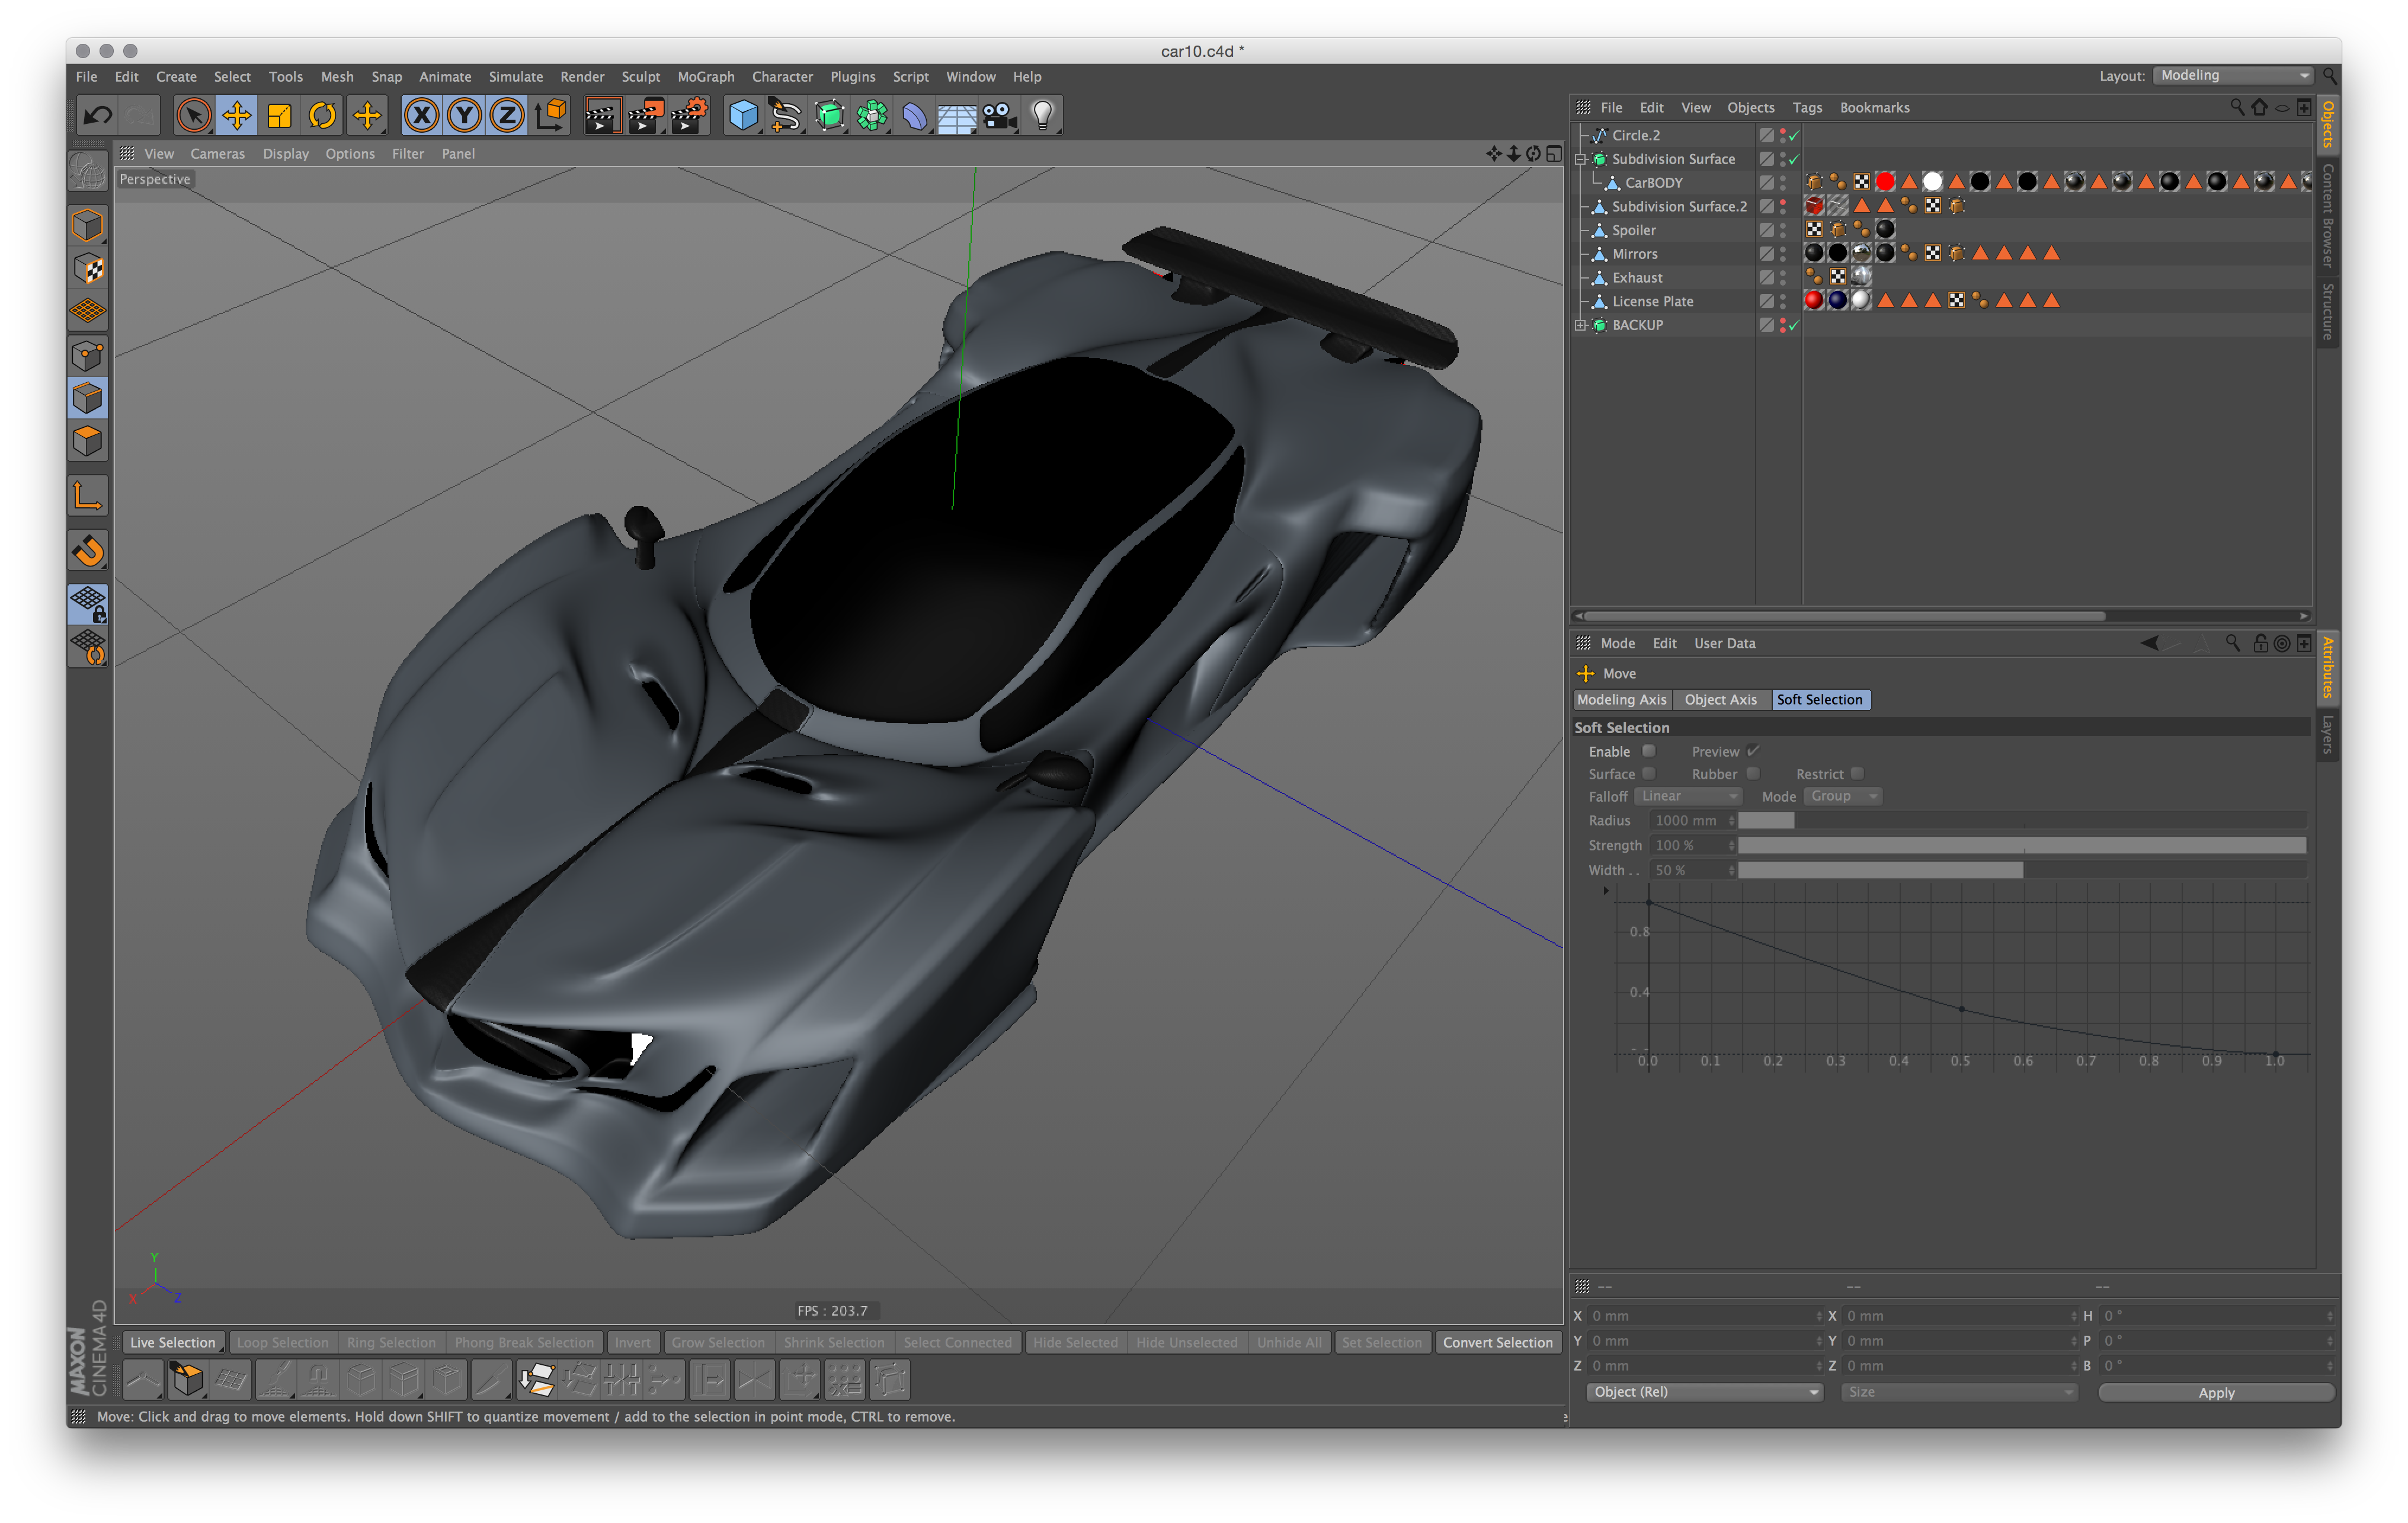Enable Polygons mode in left sidebar
This screenshot has height=1523, width=2408.
pos(88,442)
